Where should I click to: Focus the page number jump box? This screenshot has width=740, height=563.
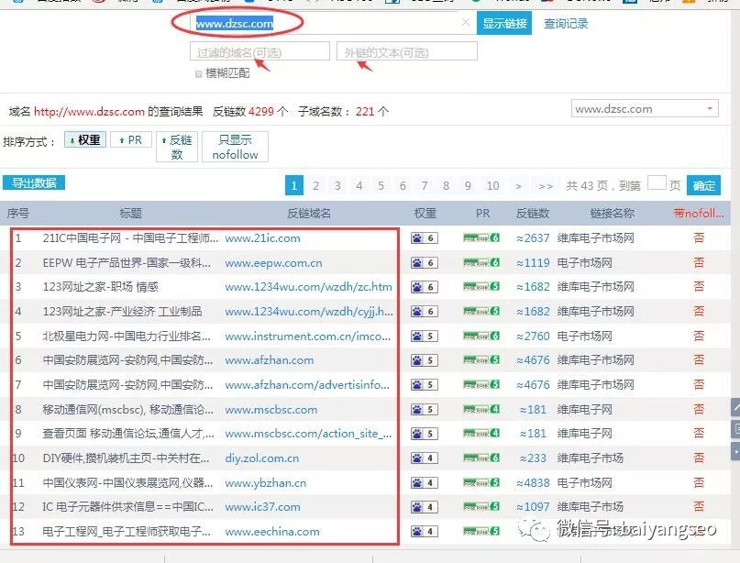[657, 183]
